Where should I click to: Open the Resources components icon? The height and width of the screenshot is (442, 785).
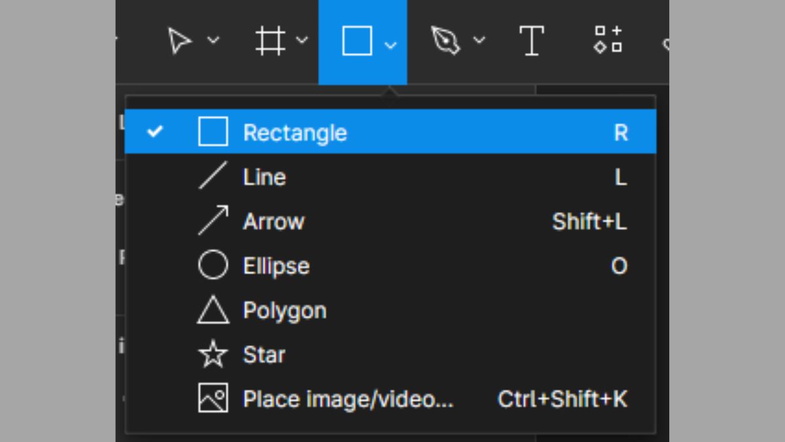(x=608, y=39)
